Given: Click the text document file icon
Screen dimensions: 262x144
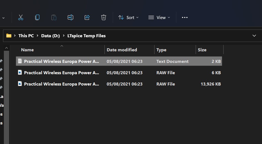Looking at the screenshot, I should tap(20, 61).
